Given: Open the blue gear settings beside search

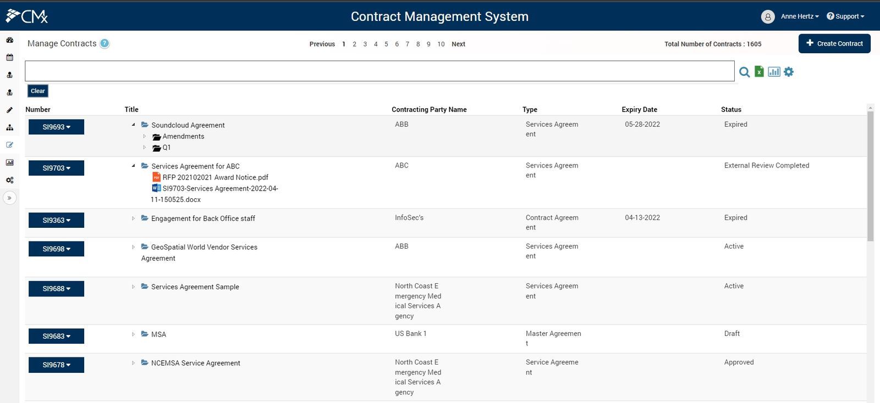Looking at the screenshot, I should pos(789,71).
